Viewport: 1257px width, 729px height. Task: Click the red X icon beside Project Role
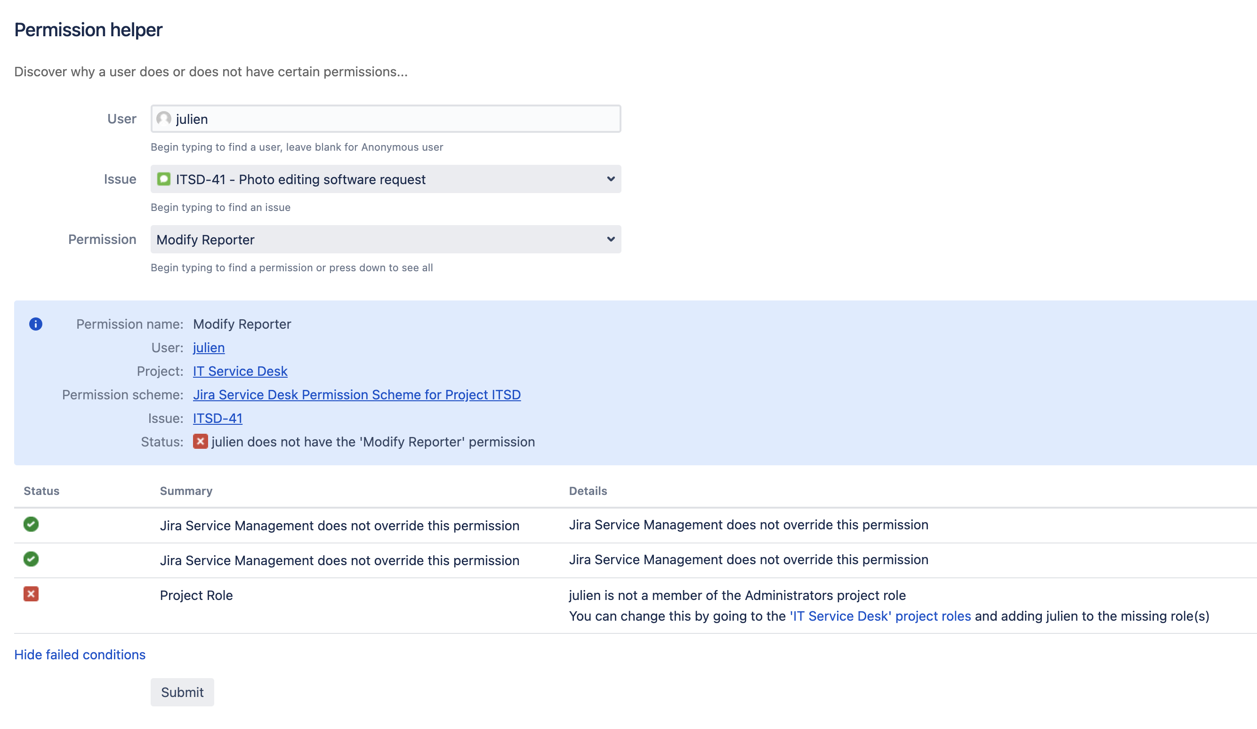click(x=31, y=594)
